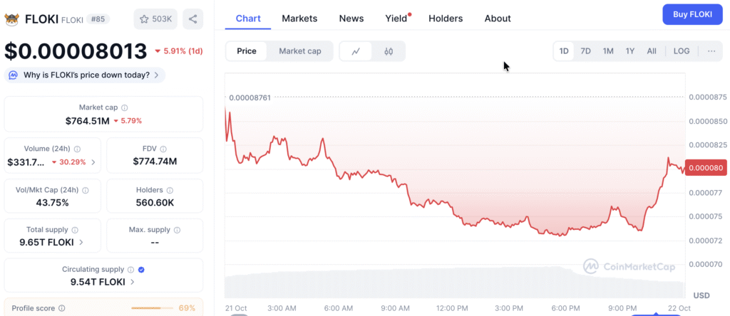Screen dimensions: 730x316
Task: Expand Volume (24h) details arrow
Action: tap(93, 162)
